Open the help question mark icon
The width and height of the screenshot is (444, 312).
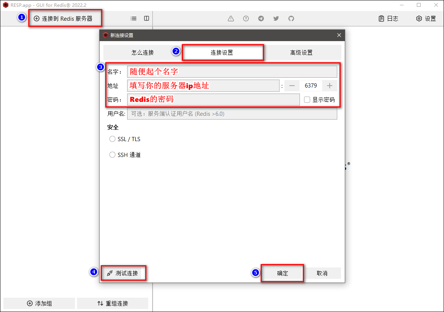[246, 19]
